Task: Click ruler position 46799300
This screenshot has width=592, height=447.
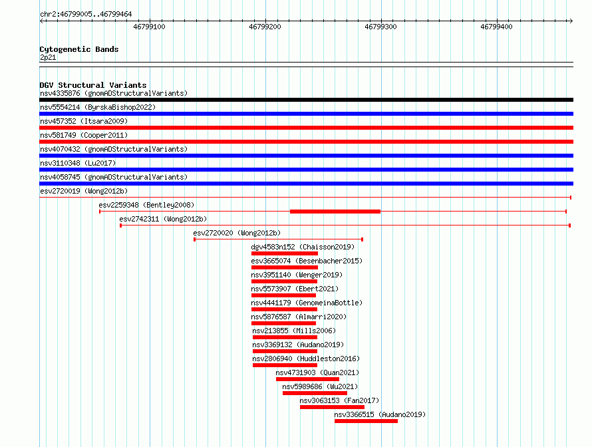Action: pyautogui.click(x=380, y=27)
